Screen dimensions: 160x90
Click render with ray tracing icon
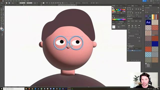pos(140,21)
